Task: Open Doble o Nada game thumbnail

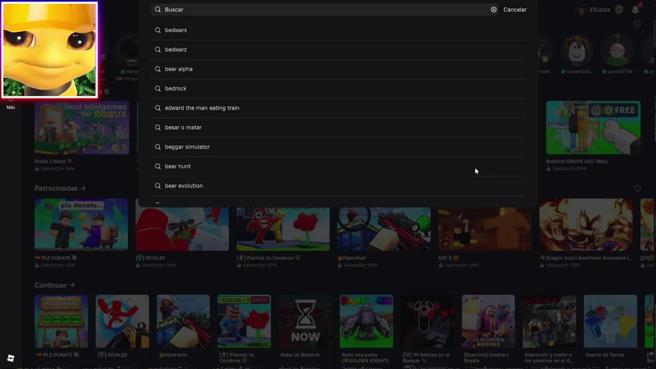Action: [x=82, y=128]
